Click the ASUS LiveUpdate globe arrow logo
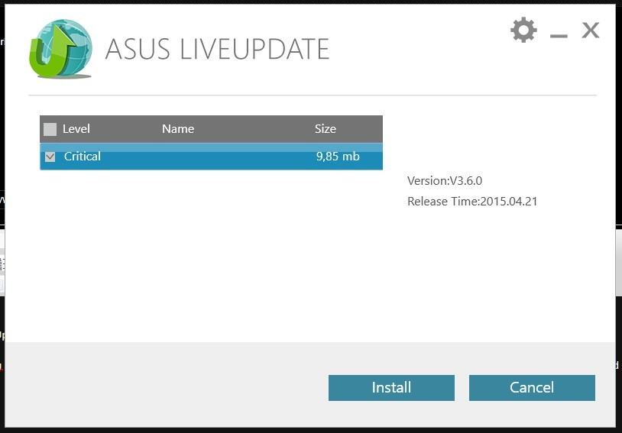 (60, 48)
